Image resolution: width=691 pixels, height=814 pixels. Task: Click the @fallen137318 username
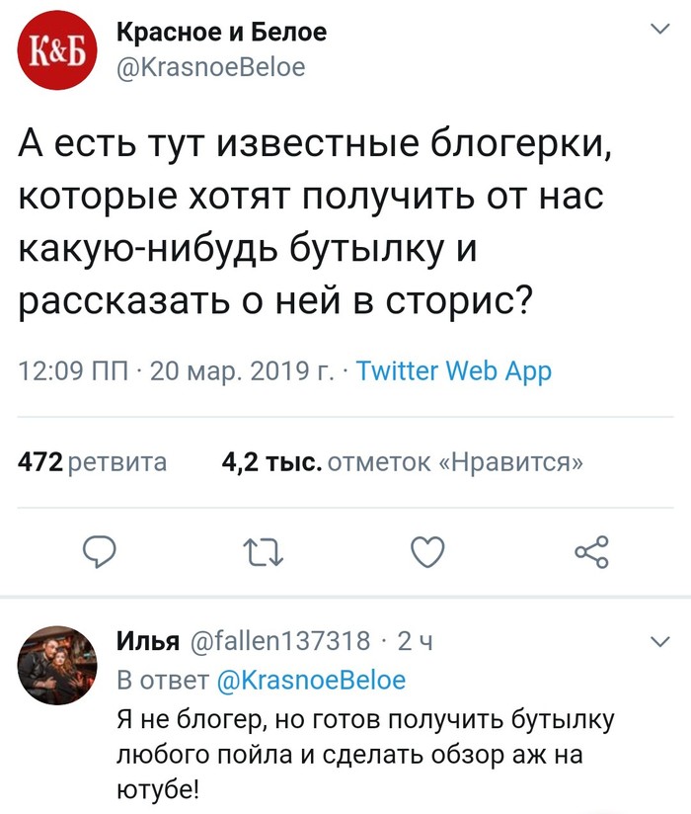tap(280, 642)
